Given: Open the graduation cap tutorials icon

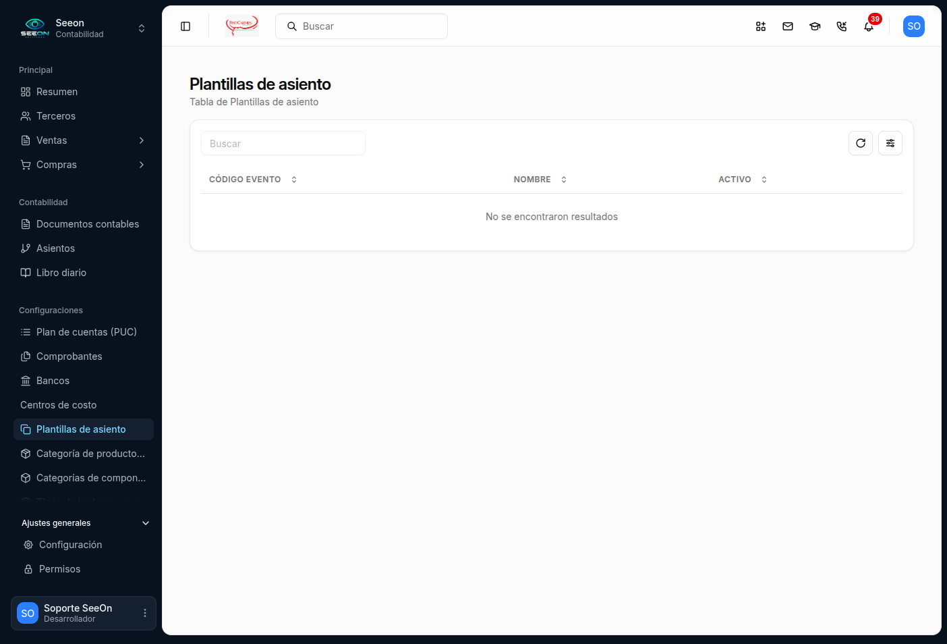Looking at the screenshot, I should tap(815, 26).
